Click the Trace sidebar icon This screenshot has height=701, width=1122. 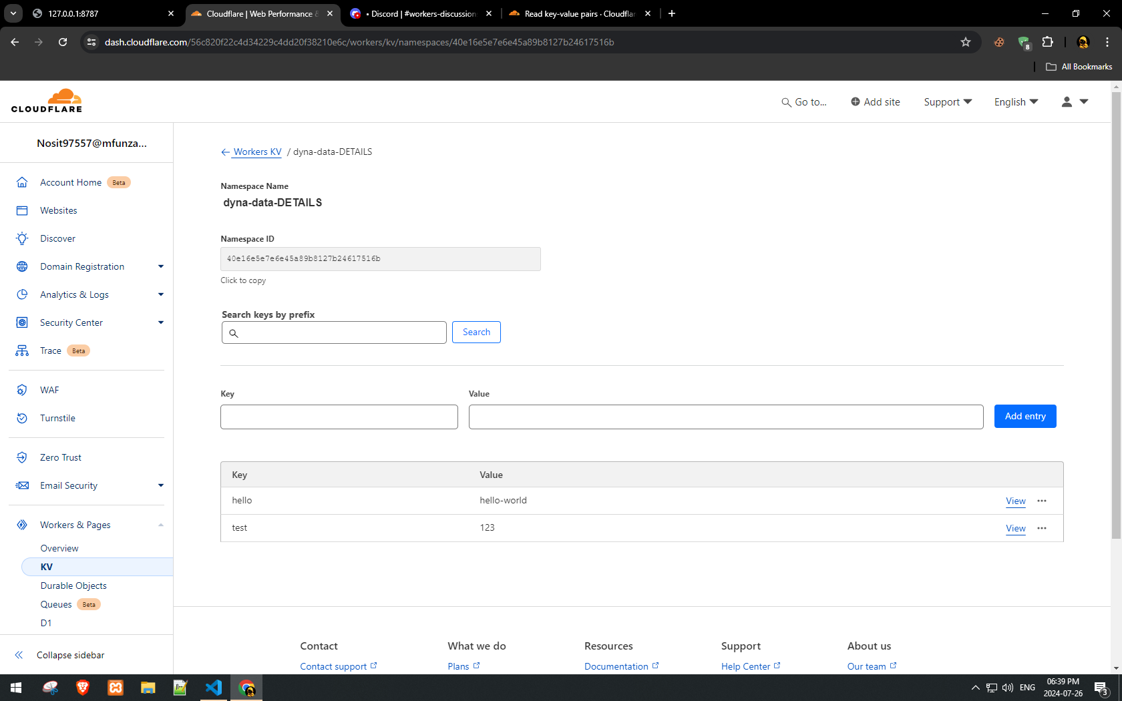pyautogui.click(x=22, y=350)
